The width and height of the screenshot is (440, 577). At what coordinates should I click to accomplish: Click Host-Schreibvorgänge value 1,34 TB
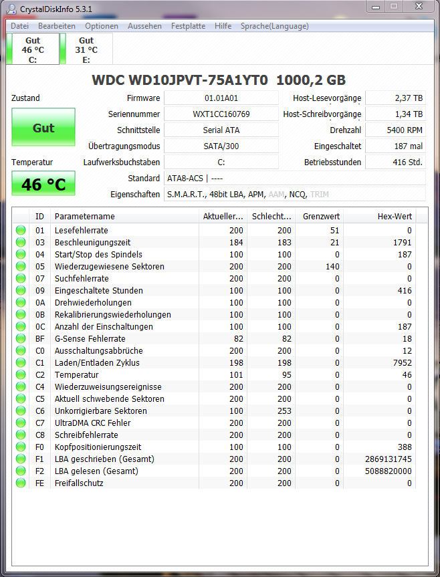[395, 114]
